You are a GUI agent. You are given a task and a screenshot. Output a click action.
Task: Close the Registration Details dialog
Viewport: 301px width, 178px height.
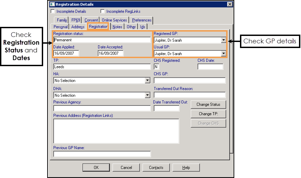pos(230,4)
